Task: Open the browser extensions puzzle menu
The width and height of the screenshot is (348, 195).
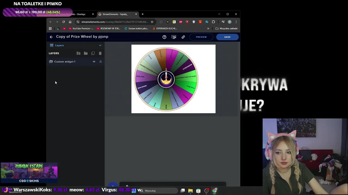Action: (213, 22)
